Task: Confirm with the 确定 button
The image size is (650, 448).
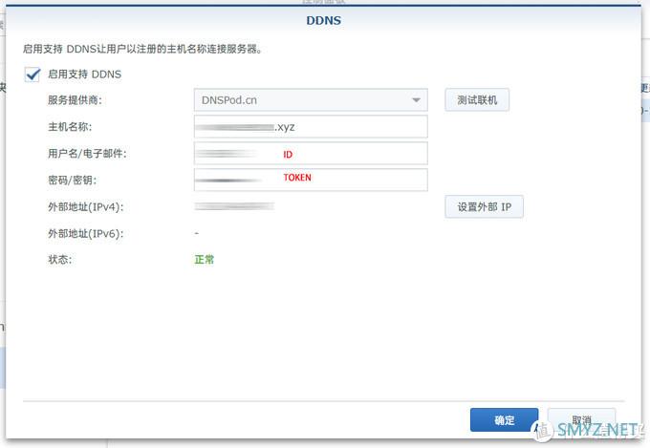Action: [x=504, y=419]
